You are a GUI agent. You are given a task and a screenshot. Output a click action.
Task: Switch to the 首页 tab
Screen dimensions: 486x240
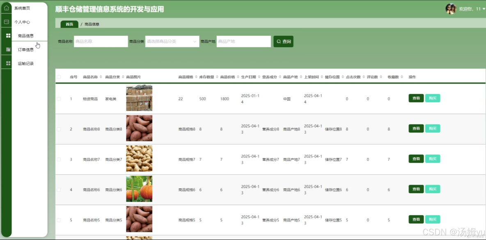69,24
